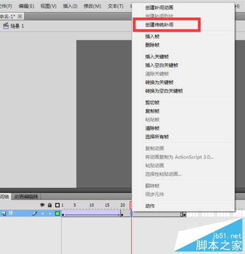Click the greyed 翻转帧 entry

pos(152,186)
